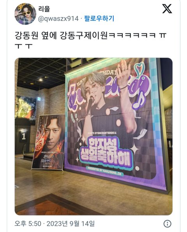Image resolution: width=187 pixels, height=232 pixels.
Task: Click the tweet text 강동원 옆에 강동구제이원
Action: coord(61,36)
